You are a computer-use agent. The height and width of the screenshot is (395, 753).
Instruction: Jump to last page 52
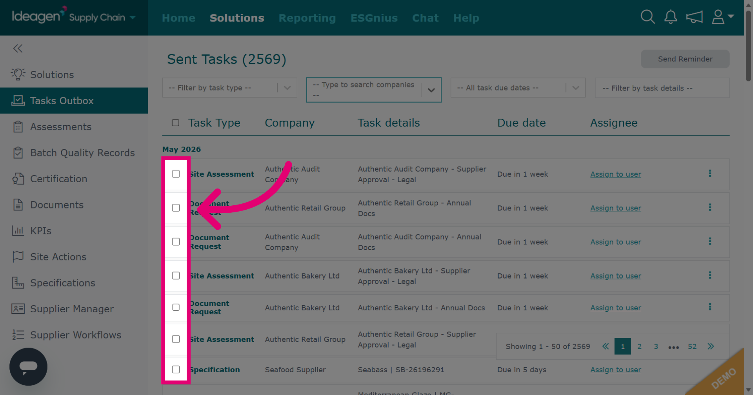(x=692, y=346)
